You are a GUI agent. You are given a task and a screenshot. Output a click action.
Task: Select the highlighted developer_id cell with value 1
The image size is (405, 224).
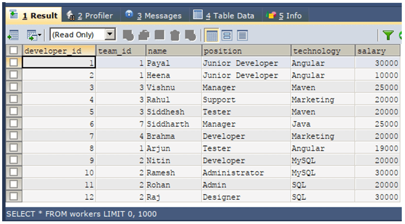point(59,63)
